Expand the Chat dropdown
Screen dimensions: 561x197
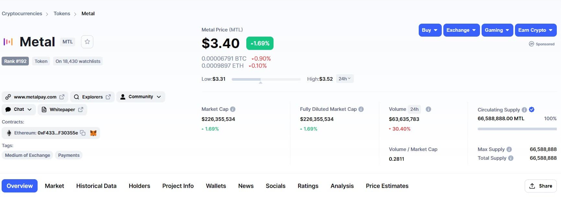pos(19,110)
